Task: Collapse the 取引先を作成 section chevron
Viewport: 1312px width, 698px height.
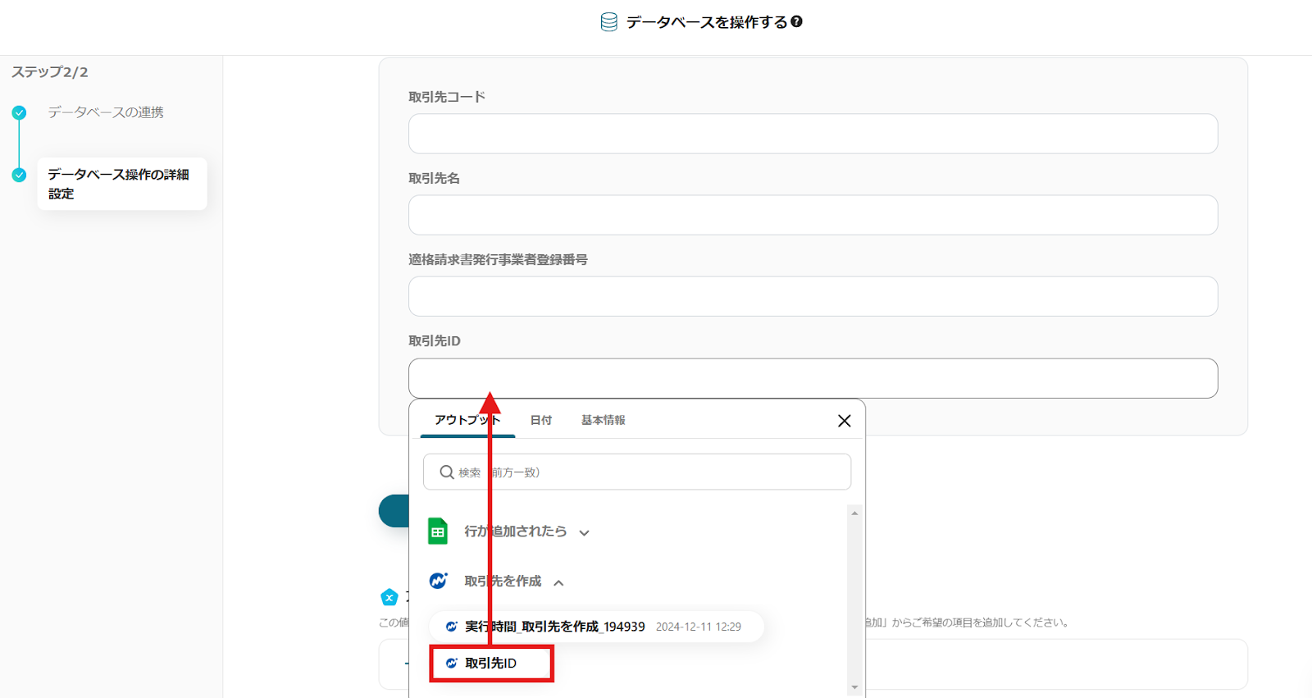Action: [558, 582]
